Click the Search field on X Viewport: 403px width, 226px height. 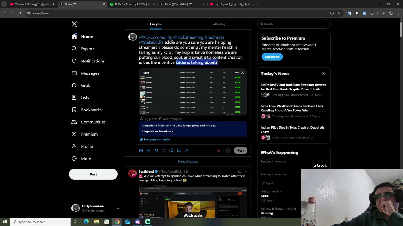coord(294,24)
